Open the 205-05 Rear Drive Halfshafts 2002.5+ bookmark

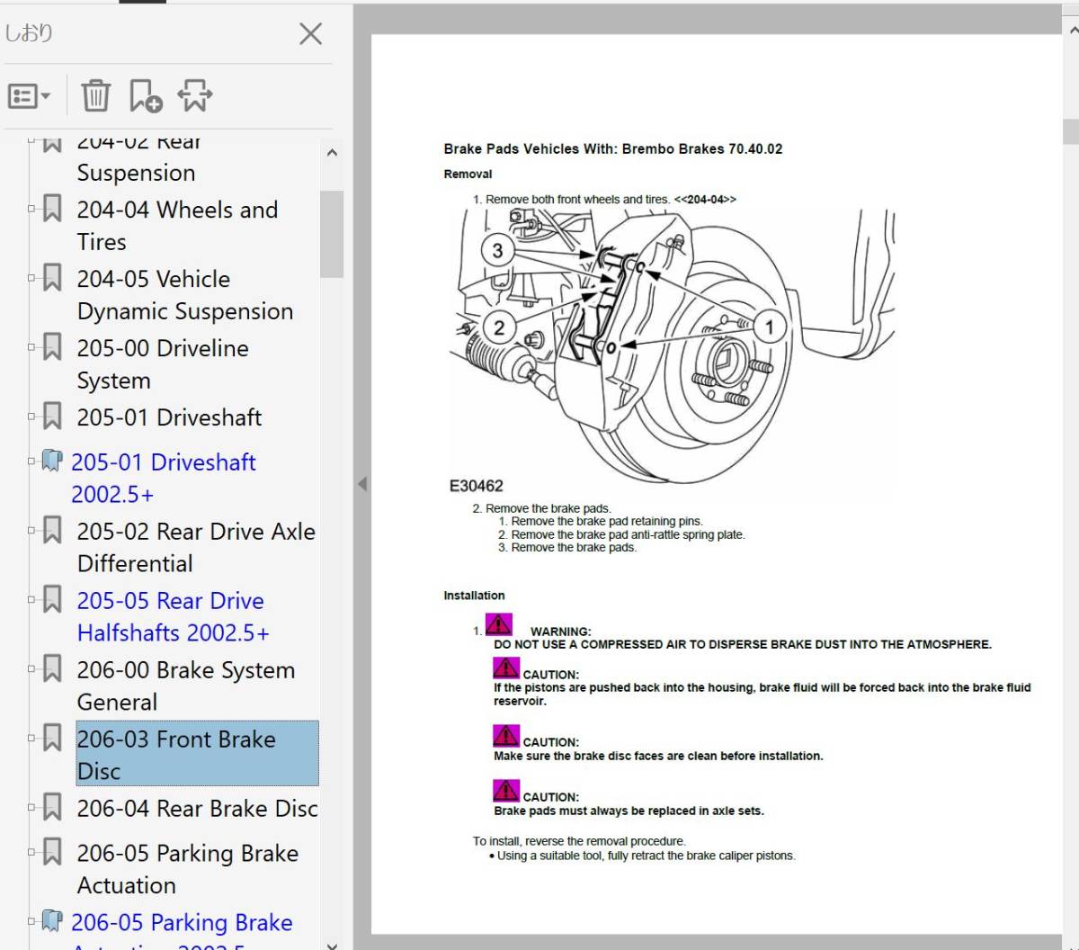(173, 616)
